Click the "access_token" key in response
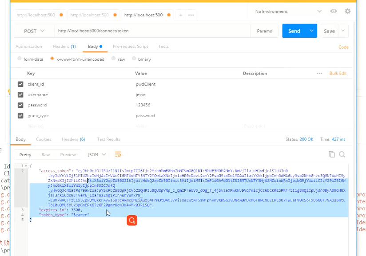This screenshot has height=256, width=366. click(x=55, y=171)
